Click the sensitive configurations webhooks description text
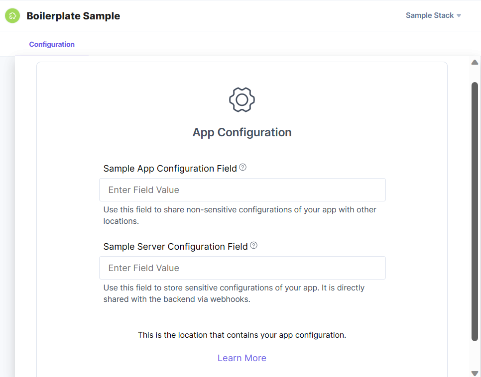The image size is (481, 377). [x=234, y=293]
